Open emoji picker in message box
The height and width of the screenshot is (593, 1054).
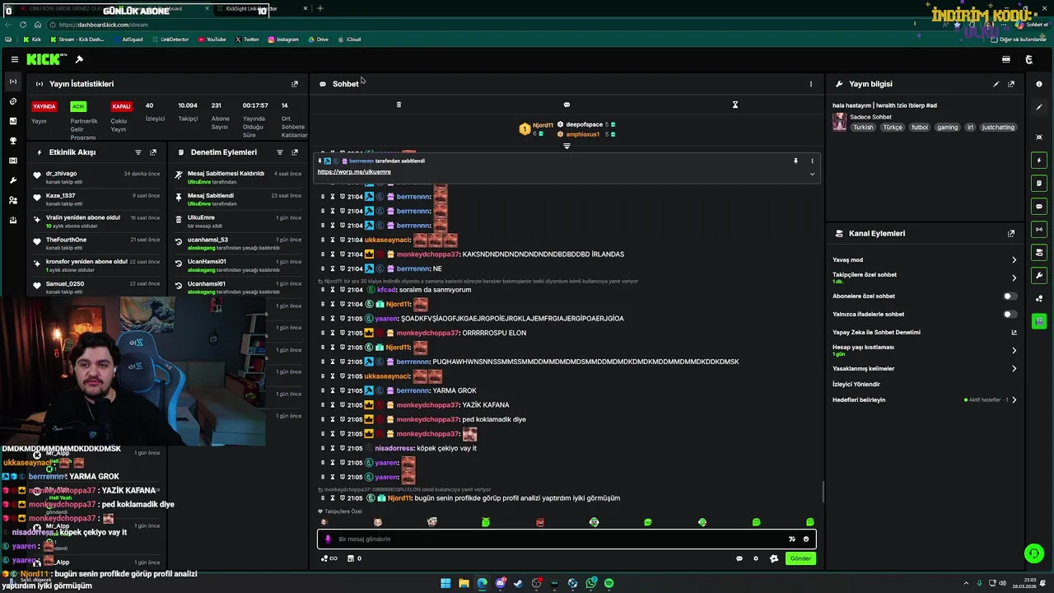pos(806,539)
